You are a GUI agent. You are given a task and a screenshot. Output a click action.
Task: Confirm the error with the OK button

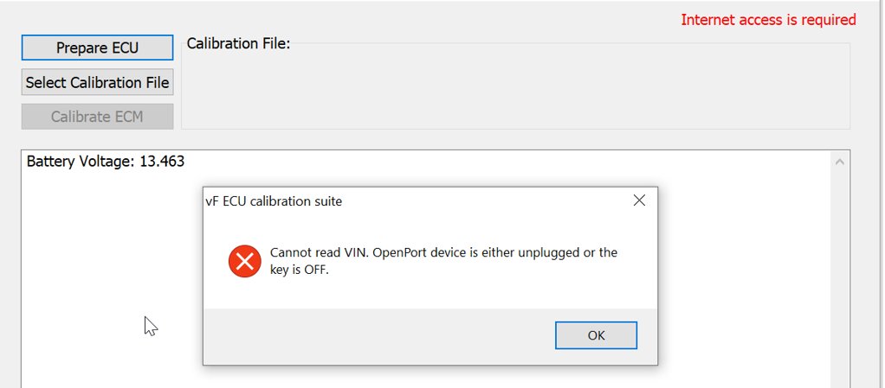pos(596,335)
